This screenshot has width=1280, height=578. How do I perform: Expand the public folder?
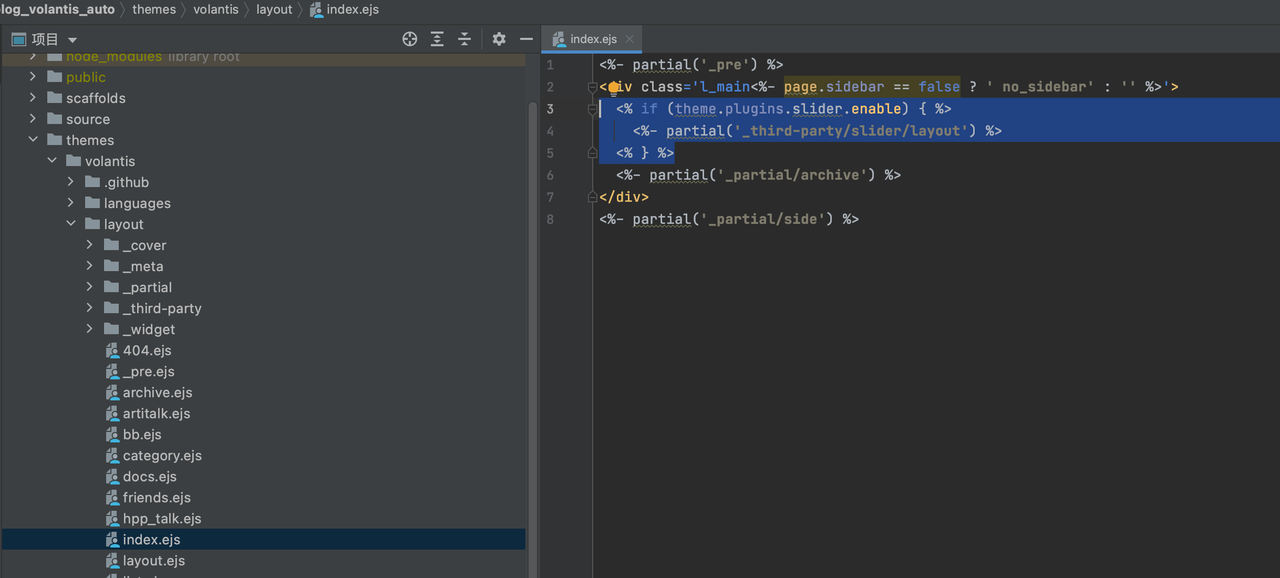click(33, 76)
